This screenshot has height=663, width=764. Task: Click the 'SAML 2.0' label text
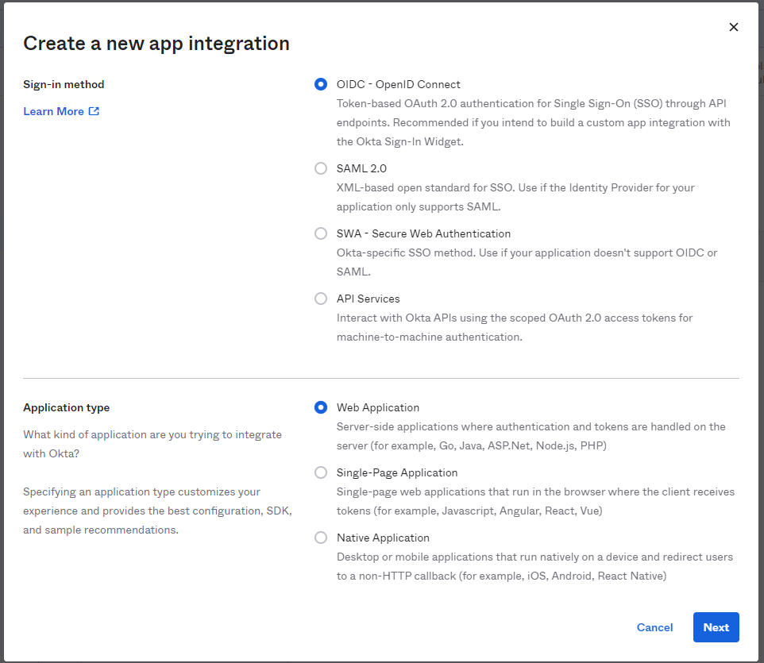point(361,168)
